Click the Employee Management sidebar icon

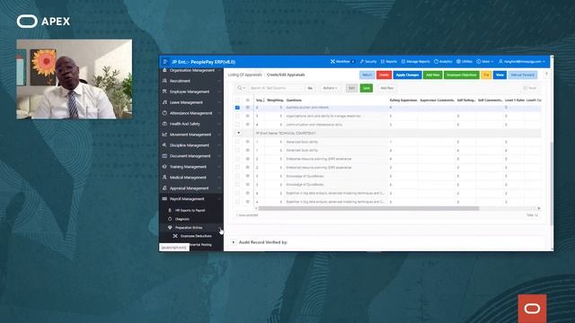tap(164, 92)
